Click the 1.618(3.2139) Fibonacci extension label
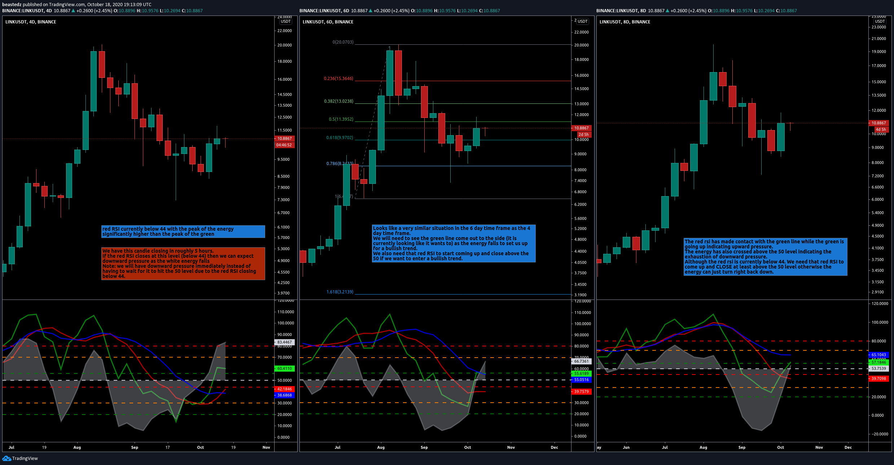The width and height of the screenshot is (894, 465). pos(340,292)
